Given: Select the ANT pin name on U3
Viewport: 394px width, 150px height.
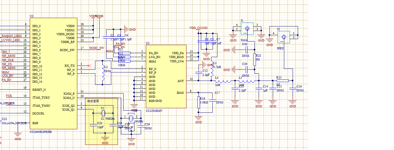Looking at the screenshot, I should coord(180,81).
